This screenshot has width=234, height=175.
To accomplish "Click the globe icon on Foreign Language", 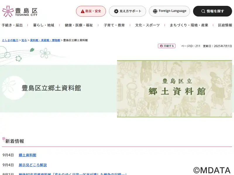I will point(155,11).
